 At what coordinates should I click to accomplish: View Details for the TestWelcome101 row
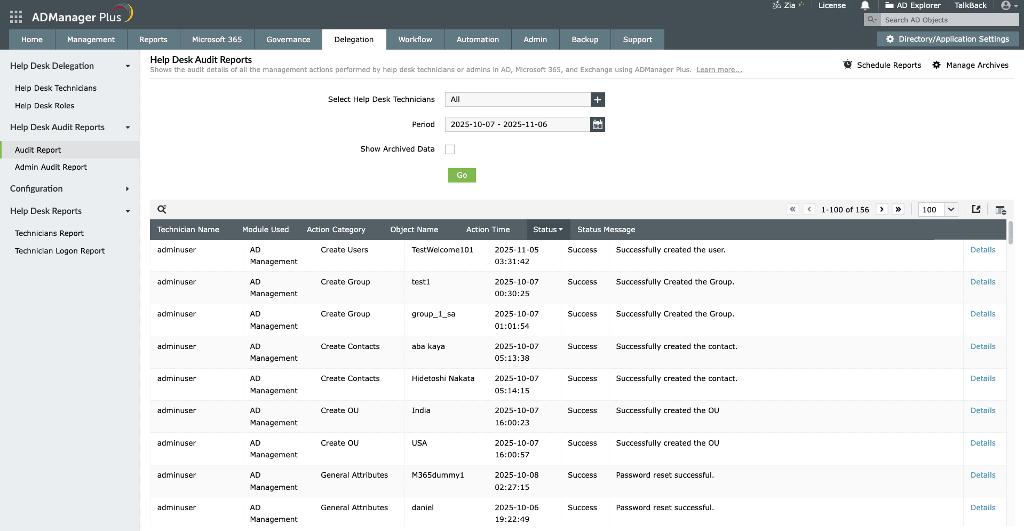983,250
